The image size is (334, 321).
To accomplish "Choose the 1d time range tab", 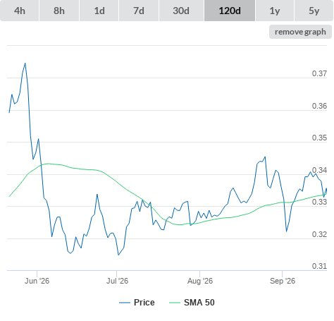I will pos(99,11).
